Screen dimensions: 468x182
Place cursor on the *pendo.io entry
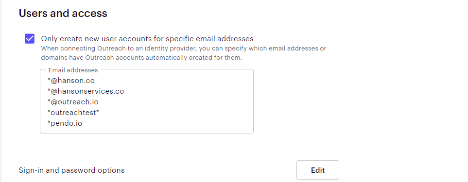(x=65, y=123)
